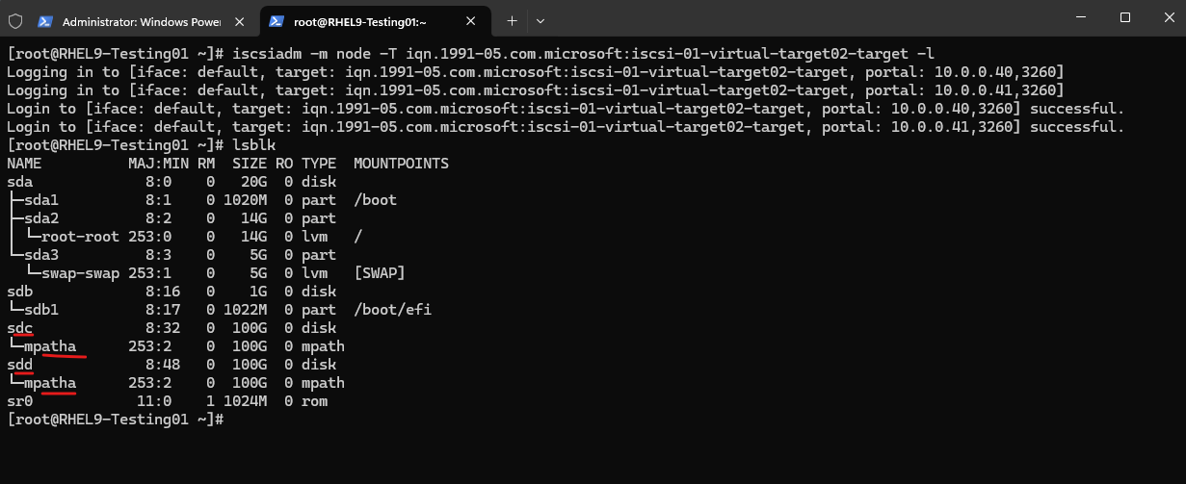This screenshot has height=484, width=1186.
Task: Minimize the terminal window
Action: click(1080, 17)
